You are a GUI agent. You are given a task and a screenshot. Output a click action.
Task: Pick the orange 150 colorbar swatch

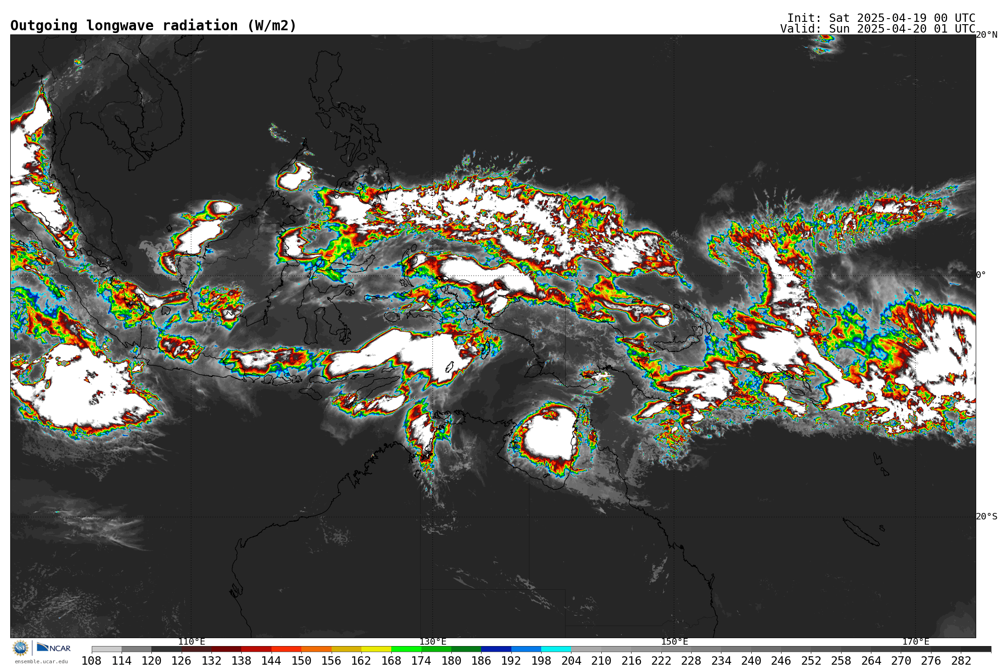point(316,649)
